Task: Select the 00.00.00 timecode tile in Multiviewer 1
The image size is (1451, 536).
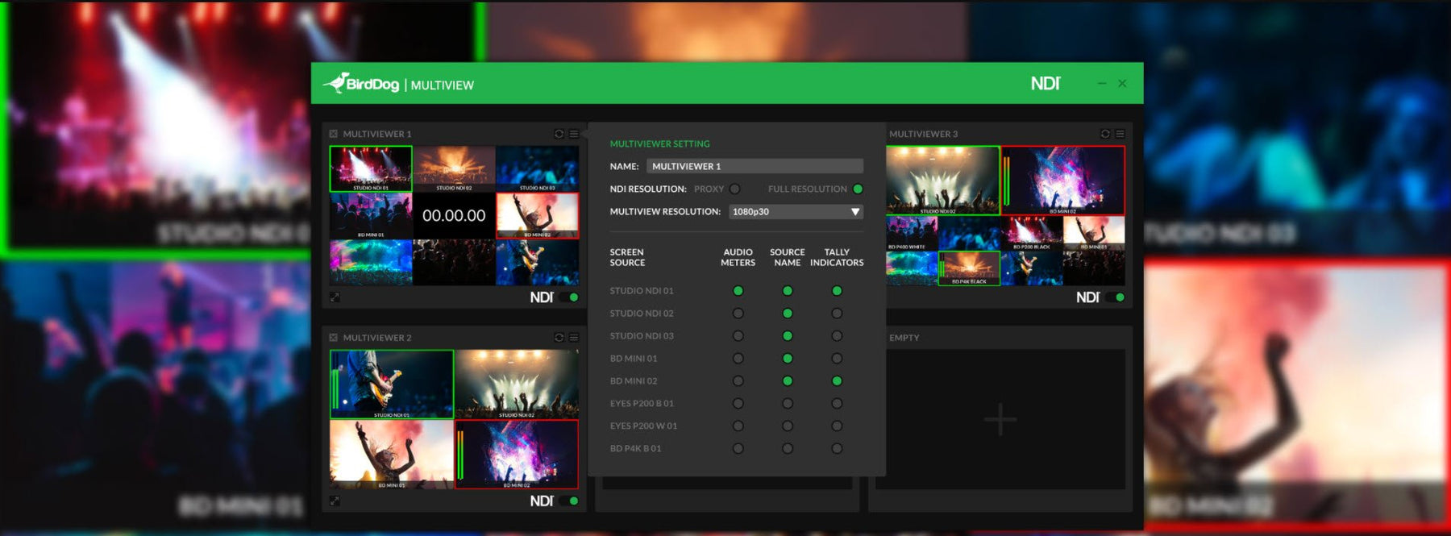Action: (454, 216)
